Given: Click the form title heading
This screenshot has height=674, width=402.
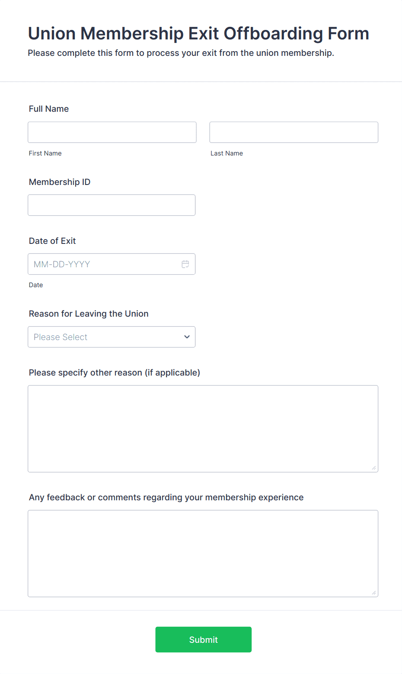Looking at the screenshot, I should (198, 33).
